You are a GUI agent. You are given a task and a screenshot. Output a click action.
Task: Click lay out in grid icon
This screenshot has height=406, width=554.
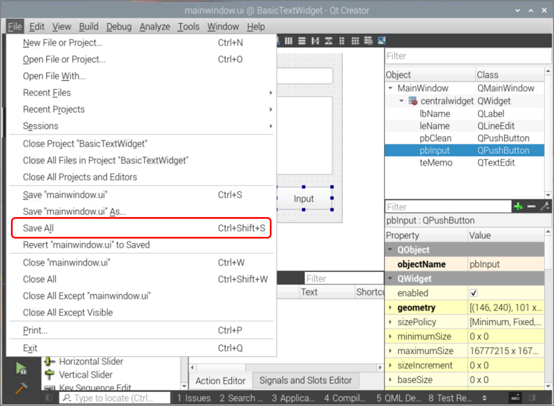click(x=355, y=41)
